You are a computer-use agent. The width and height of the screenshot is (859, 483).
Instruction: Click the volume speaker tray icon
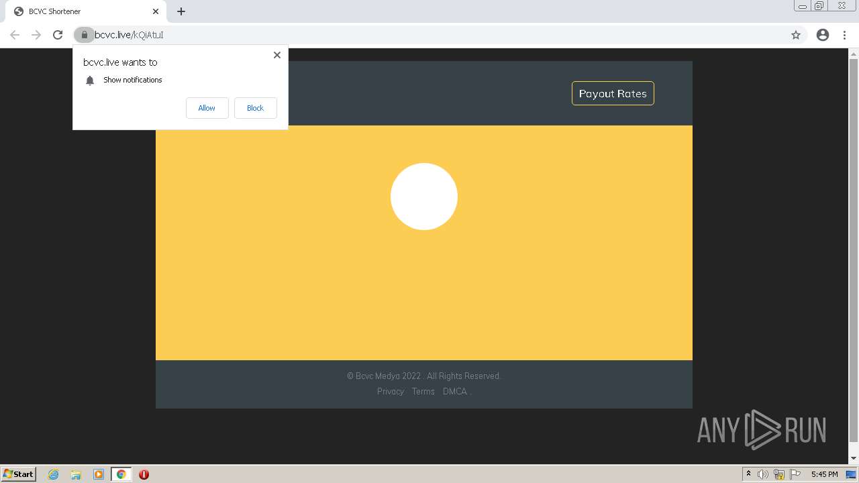click(763, 474)
